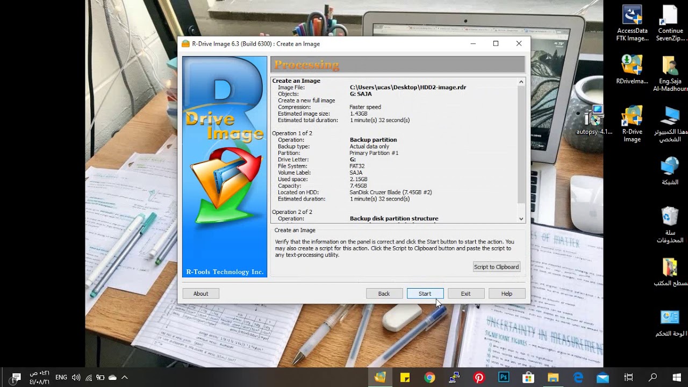This screenshot has height=387, width=688.
Task: Go back with the Back button
Action: pos(384,293)
